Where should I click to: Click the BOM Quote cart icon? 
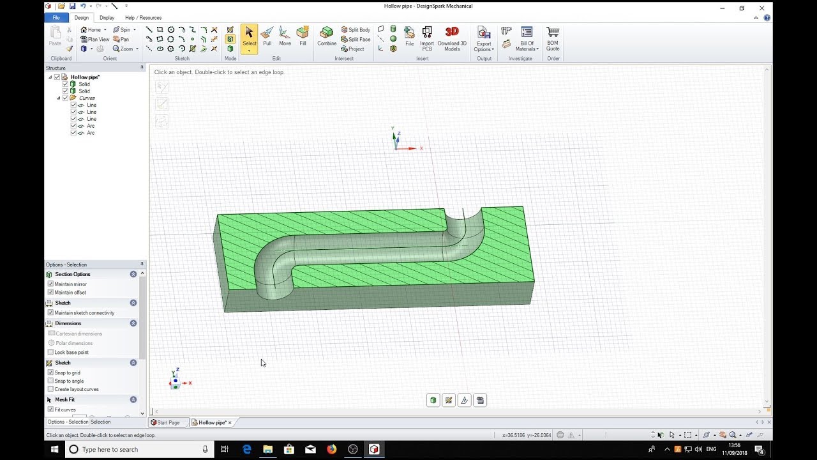point(553,38)
